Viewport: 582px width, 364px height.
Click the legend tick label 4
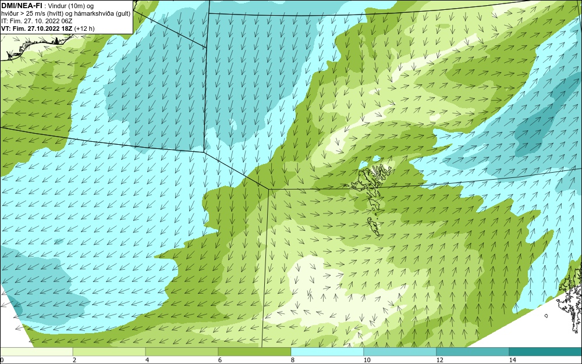point(147,361)
